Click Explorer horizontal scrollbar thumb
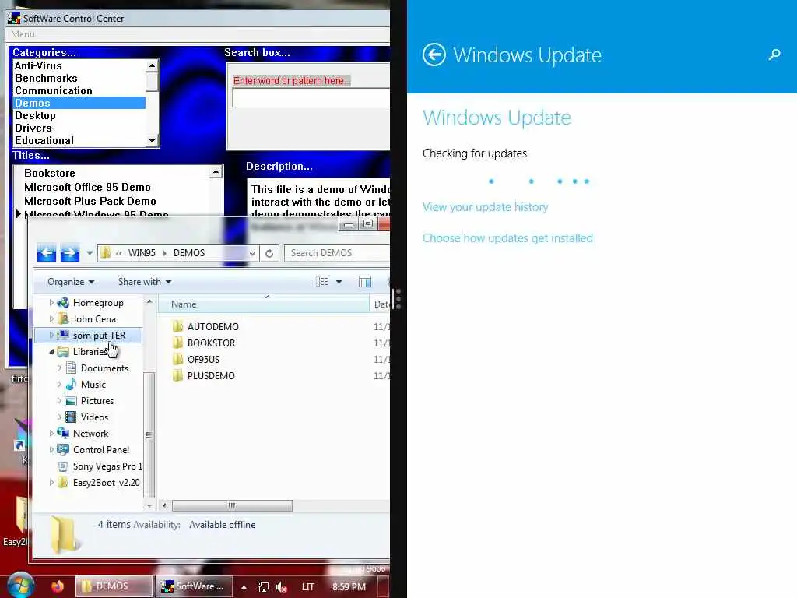This screenshot has height=598, width=797. coord(232,505)
